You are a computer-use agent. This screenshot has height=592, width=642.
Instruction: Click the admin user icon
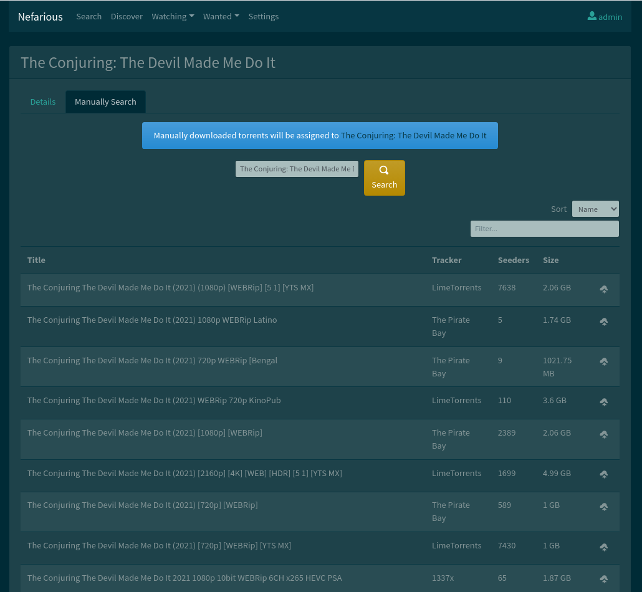(592, 16)
